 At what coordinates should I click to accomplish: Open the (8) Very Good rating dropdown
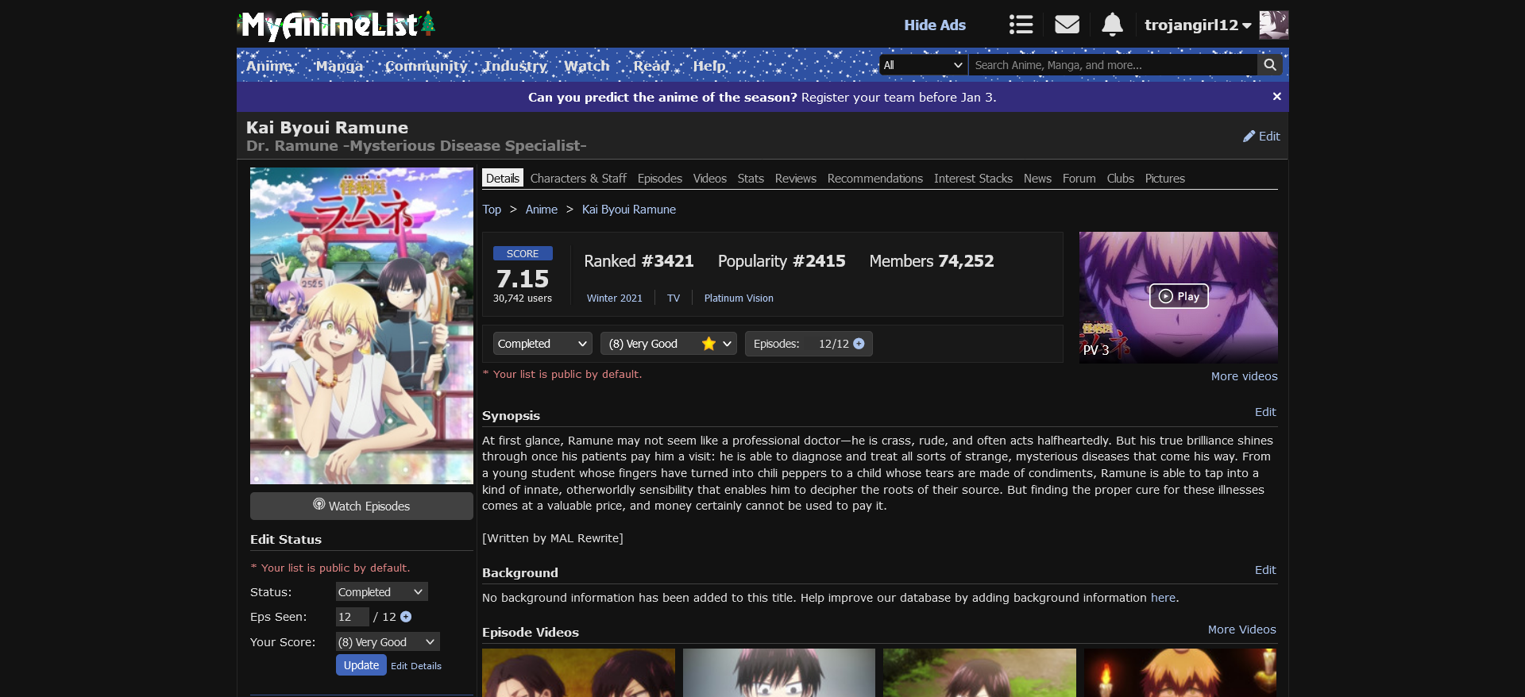coord(668,344)
